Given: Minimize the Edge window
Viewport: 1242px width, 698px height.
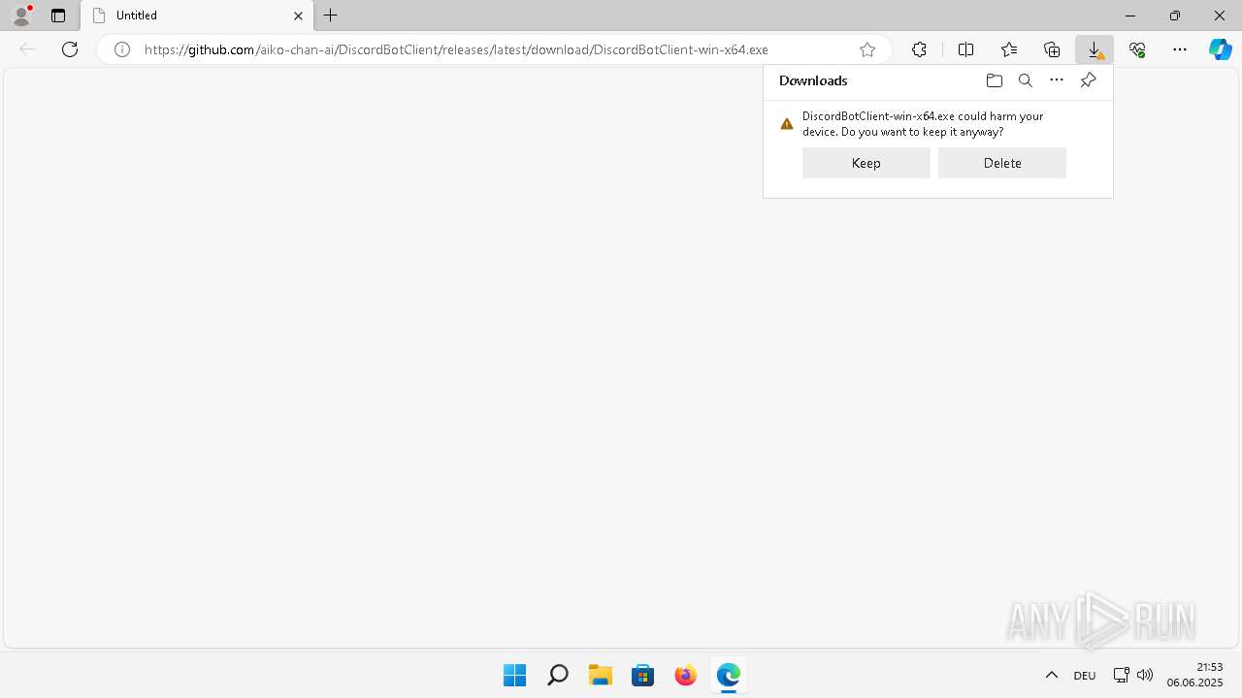Looking at the screenshot, I should point(1130,16).
